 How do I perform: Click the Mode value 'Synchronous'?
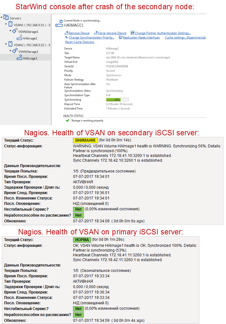(114, 75)
